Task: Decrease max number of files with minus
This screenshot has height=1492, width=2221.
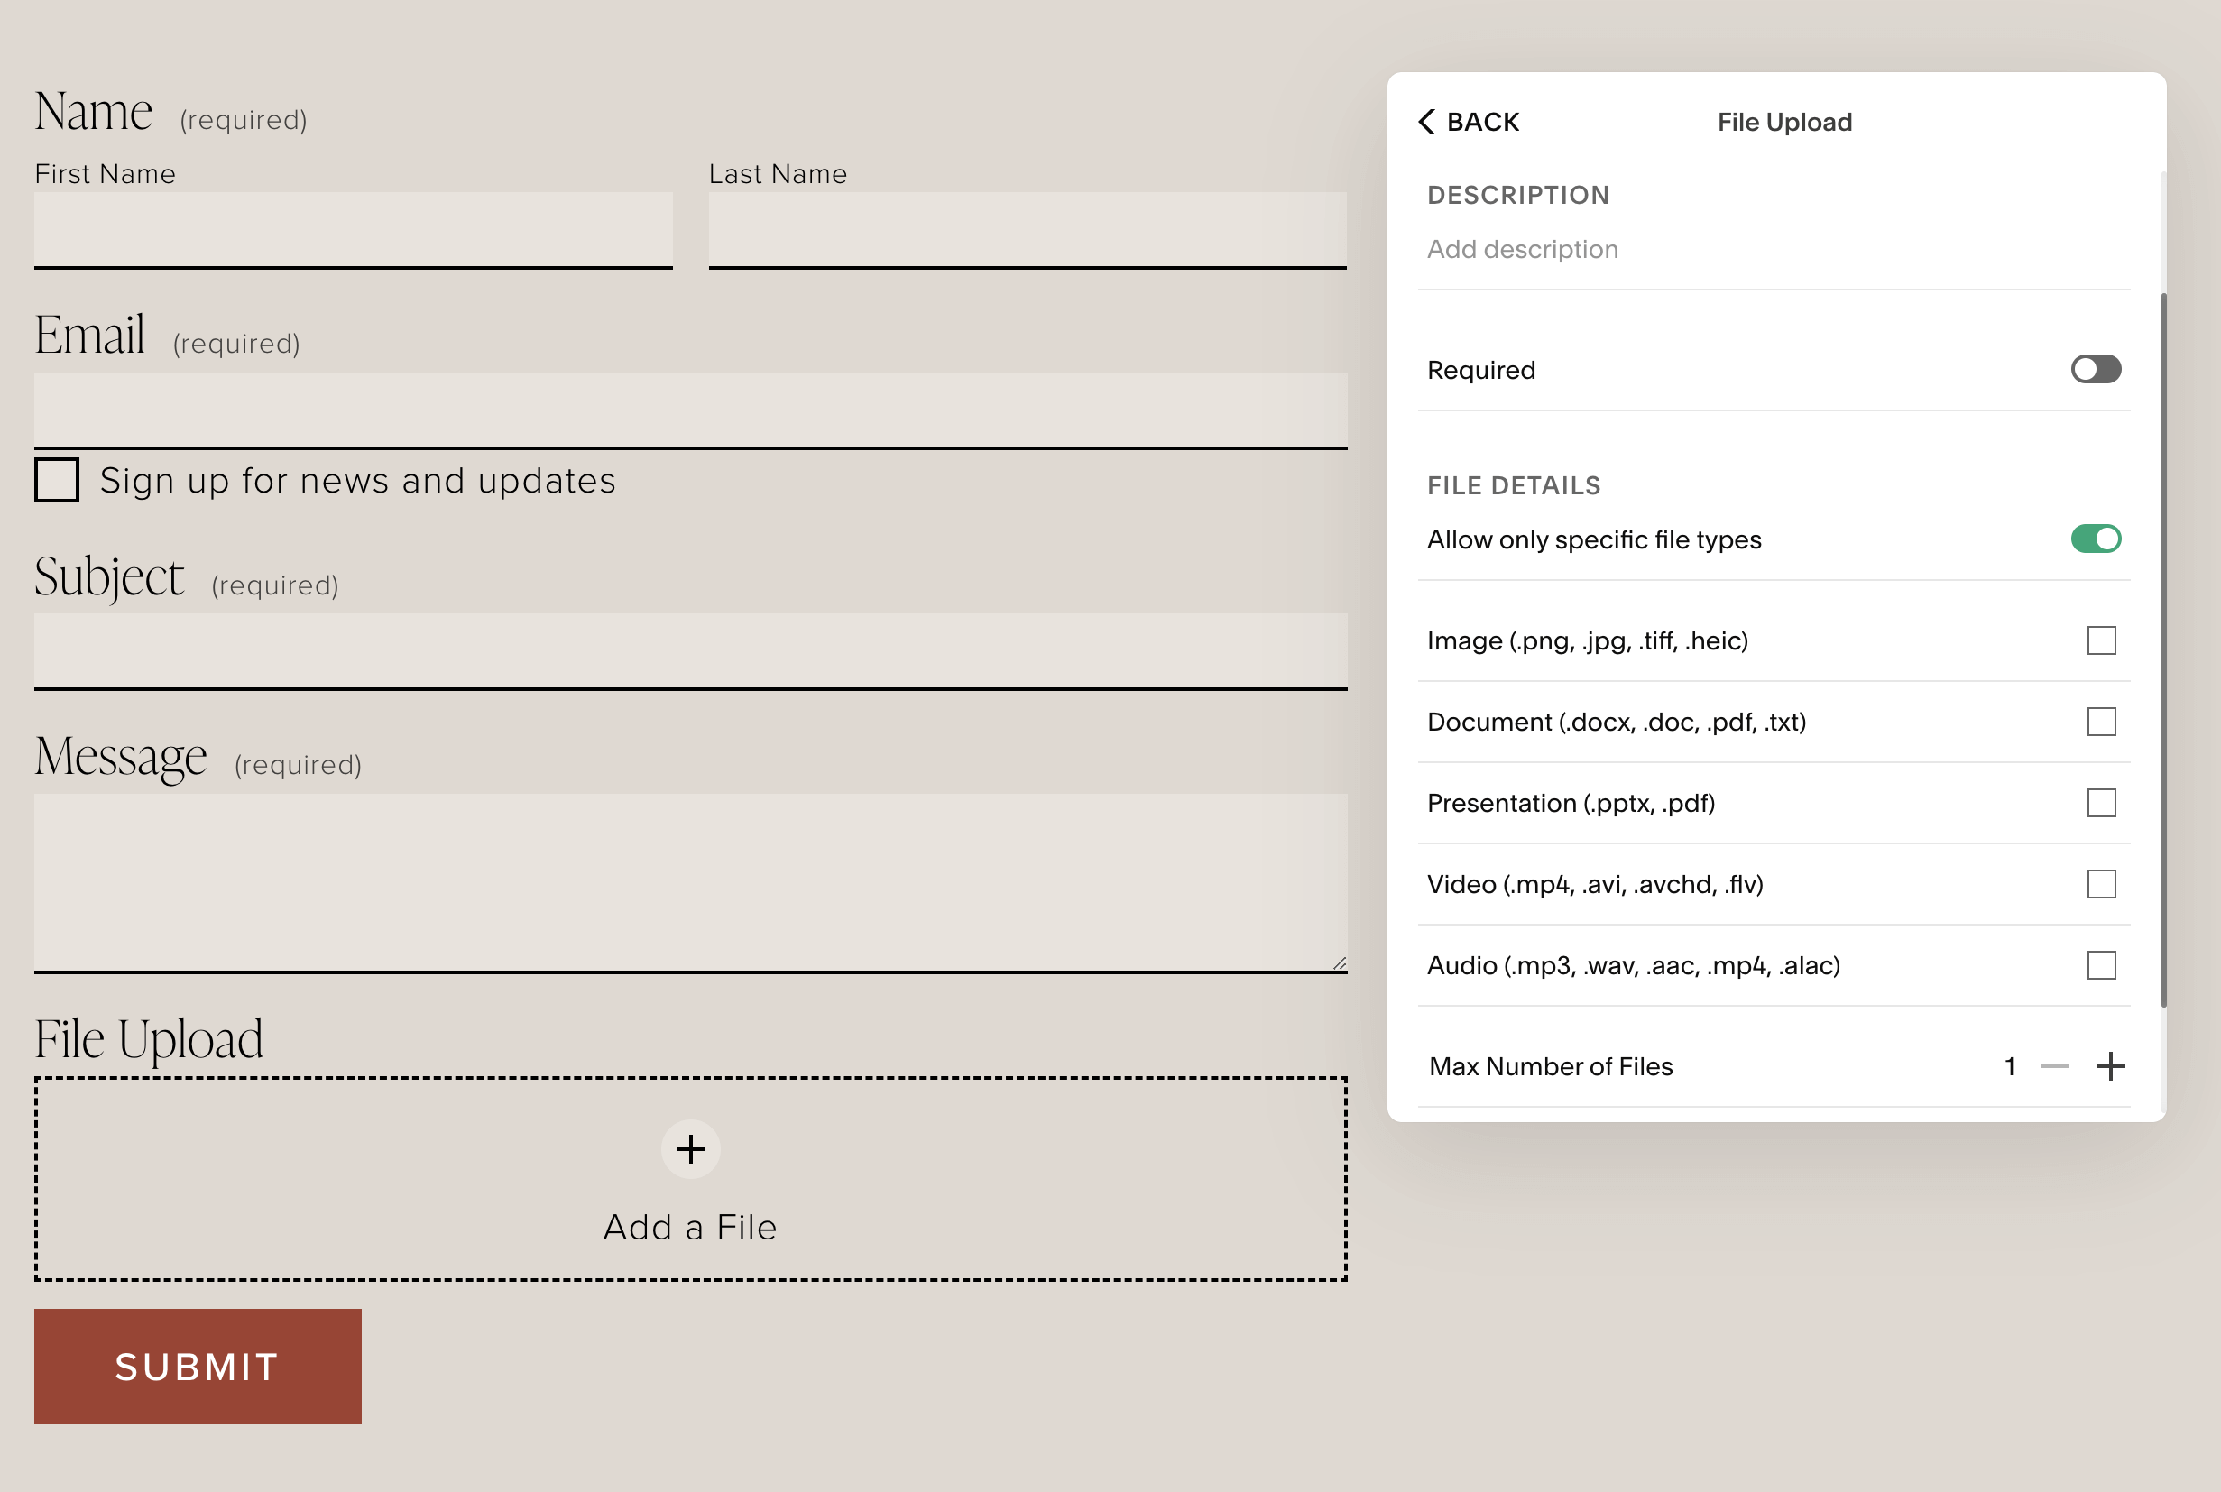Action: pos(2054,1066)
